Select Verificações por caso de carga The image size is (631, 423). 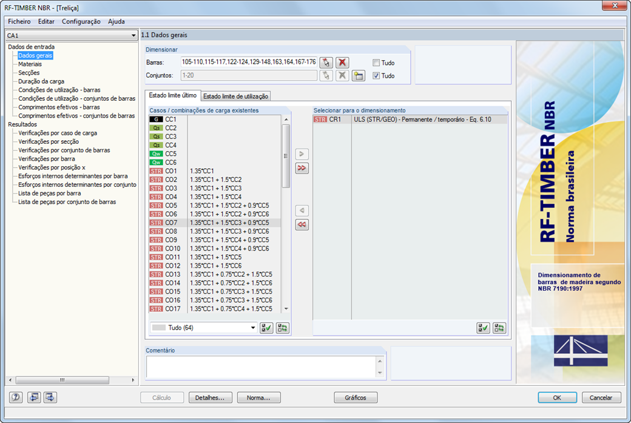tap(58, 133)
